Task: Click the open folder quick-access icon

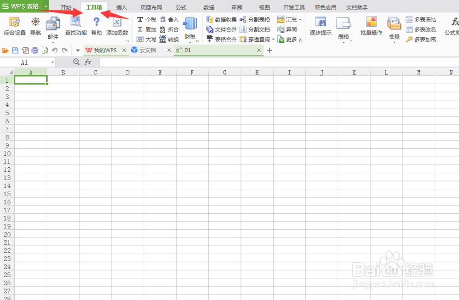Action: [x=5, y=51]
